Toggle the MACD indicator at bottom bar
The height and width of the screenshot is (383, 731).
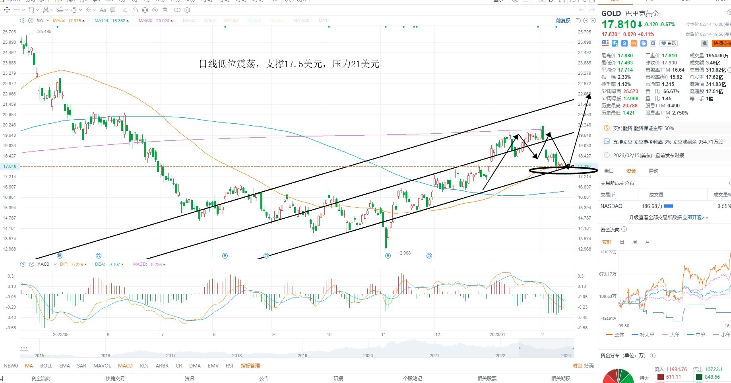pyautogui.click(x=125, y=366)
